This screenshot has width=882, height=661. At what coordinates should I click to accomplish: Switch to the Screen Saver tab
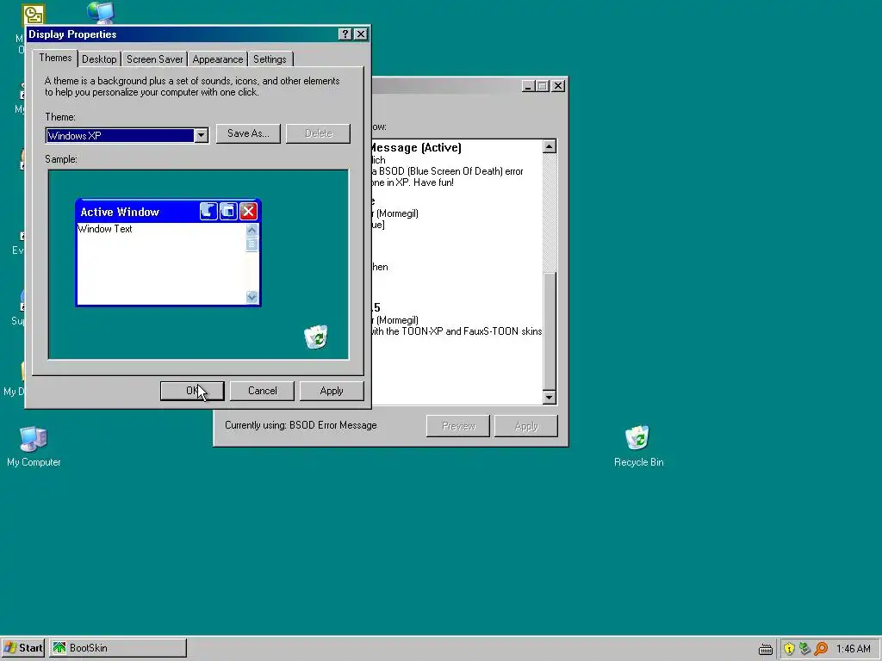[x=155, y=59]
